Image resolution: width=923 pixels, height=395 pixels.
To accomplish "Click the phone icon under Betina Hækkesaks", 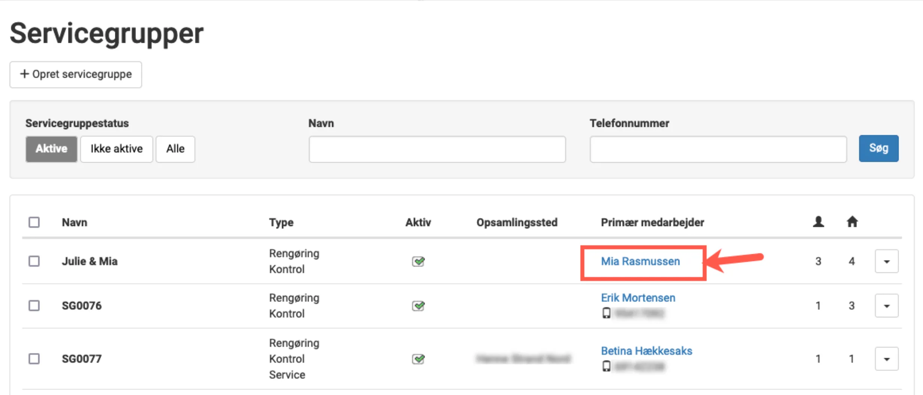I will 606,366.
